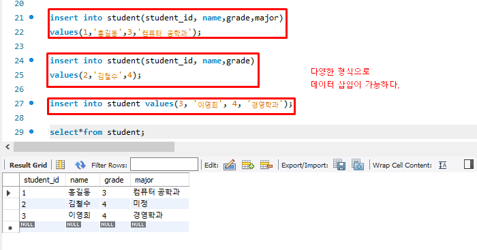477x250 pixels.
Task: Select the cell containing 홍길동
Action: tap(82, 192)
